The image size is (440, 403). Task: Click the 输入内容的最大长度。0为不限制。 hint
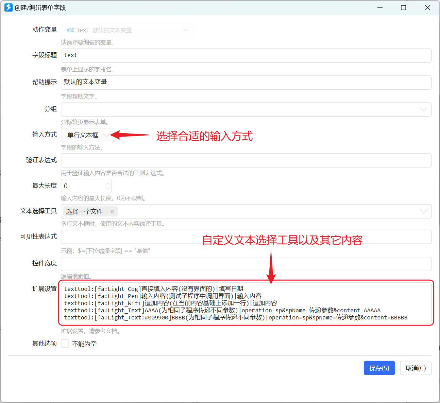tap(104, 198)
